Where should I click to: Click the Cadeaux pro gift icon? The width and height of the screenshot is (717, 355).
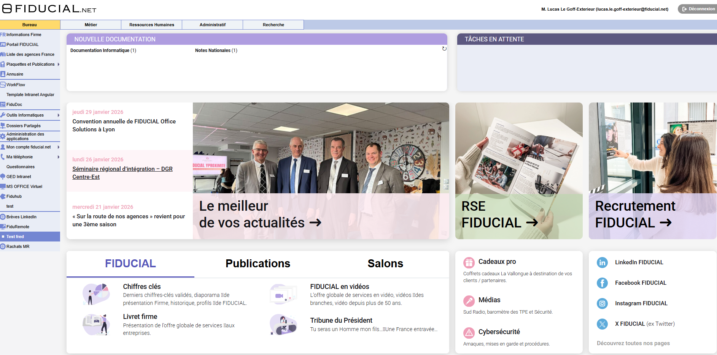pos(469,262)
